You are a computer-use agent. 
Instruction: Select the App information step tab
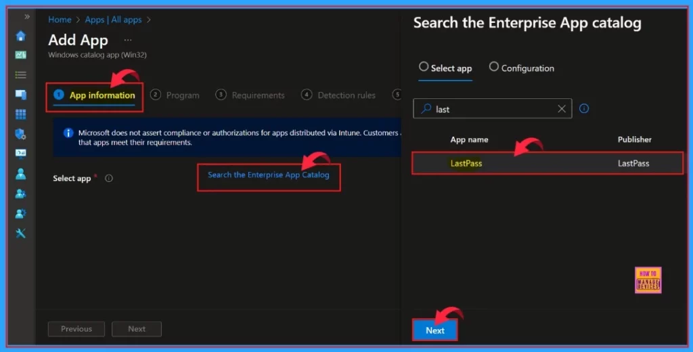[94, 95]
